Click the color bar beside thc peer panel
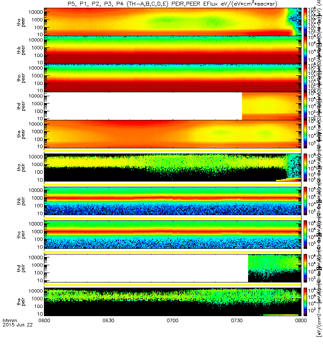This screenshot has width=323, height=345. click(305, 78)
